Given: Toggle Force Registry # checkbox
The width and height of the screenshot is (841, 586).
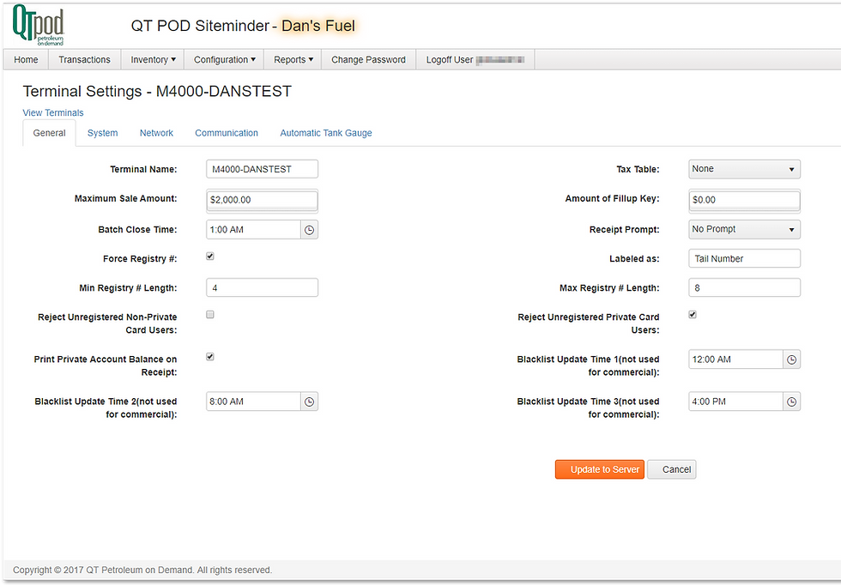Looking at the screenshot, I should point(210,257).
